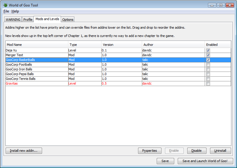
Task: Click the Save button
Action: pos(165,161)
